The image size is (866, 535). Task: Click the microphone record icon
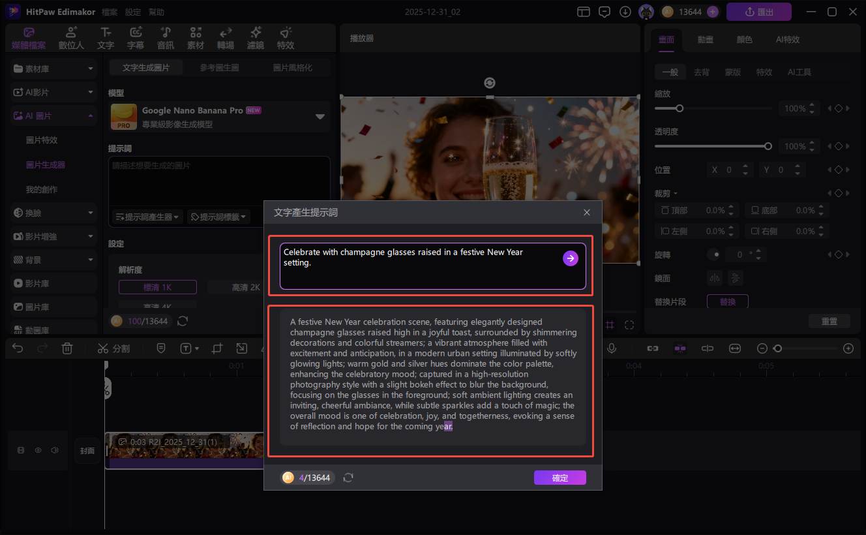pos(612,348)
